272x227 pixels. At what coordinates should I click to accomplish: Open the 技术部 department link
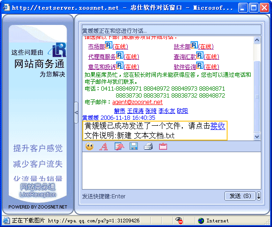click(x=182, y=47)
